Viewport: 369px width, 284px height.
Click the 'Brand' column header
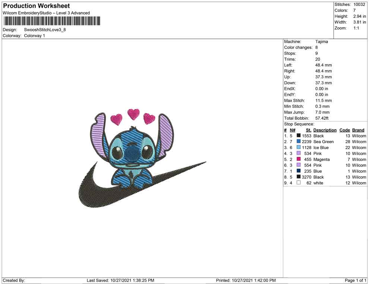click(x=358, y=130)
